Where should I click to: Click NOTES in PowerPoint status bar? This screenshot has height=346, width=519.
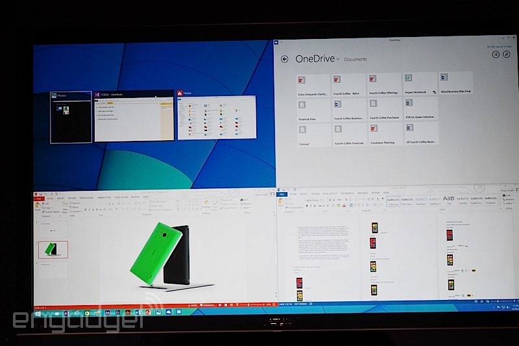coord(192,305)
